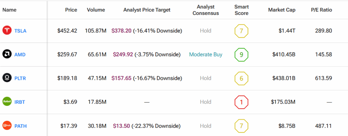The image size is (348, 136).
Task: Click AMD Moderate Buy consensus
Action: [206, 54]
